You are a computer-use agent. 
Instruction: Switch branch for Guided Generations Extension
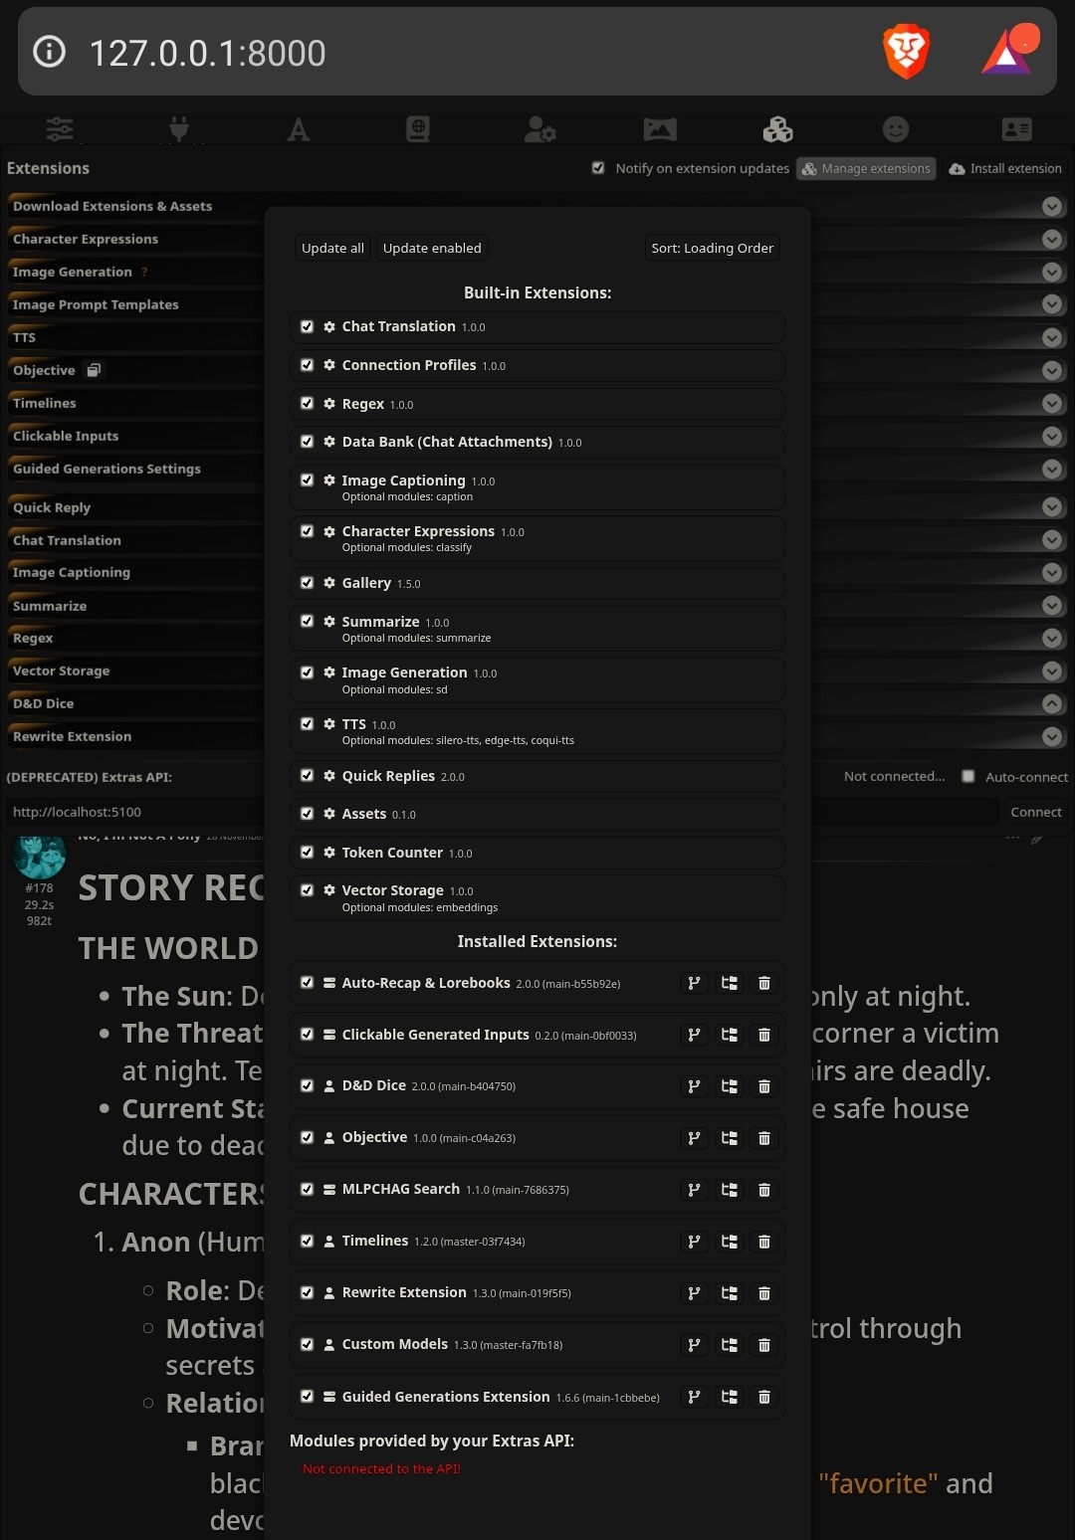(694, 1397)
